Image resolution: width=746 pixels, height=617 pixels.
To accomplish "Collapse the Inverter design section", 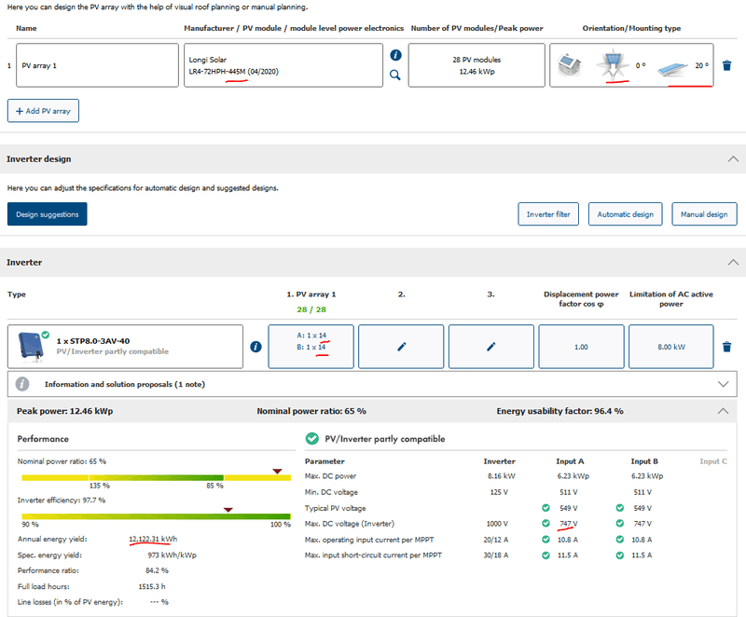I will click(731, 159).
